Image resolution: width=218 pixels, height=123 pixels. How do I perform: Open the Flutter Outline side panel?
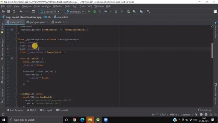[x=216, y=30]
